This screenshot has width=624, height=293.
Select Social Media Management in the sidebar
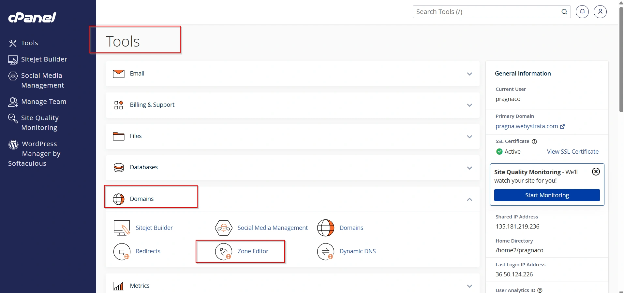pyautogui.click(x=42, y=80)
